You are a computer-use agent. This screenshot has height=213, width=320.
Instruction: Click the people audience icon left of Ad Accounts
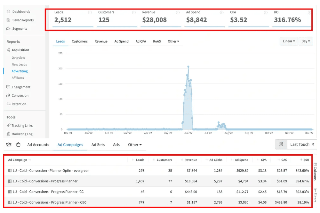click(x=9, y=144)
